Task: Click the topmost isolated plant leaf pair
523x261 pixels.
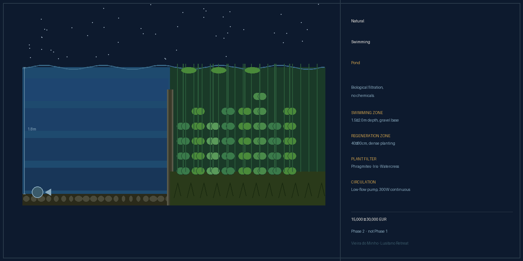Action: [260, 96]
